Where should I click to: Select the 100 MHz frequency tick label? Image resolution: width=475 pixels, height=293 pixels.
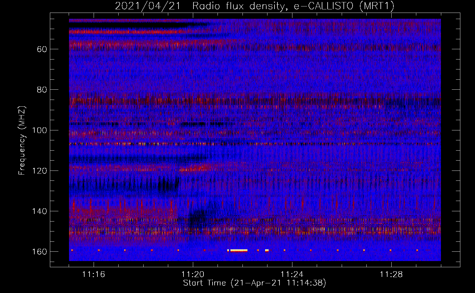pos(39,130)
